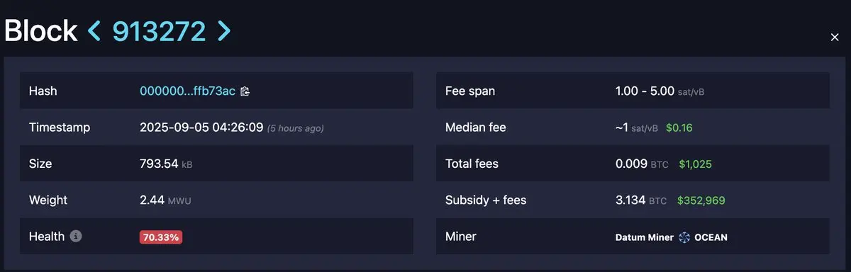Viewport: 851px width, 272px height.
Task: Select the Datum Miner tag
Action: 645,237
